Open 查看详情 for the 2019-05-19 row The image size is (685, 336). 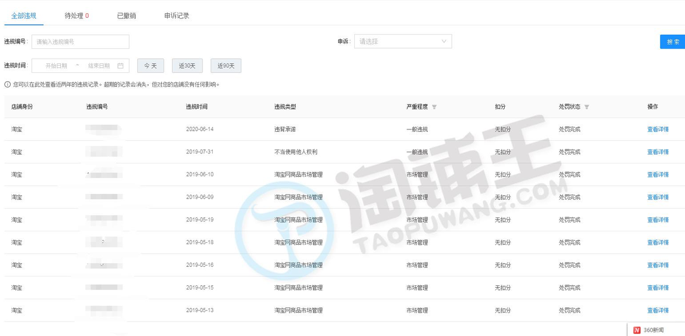pos(658,220)
